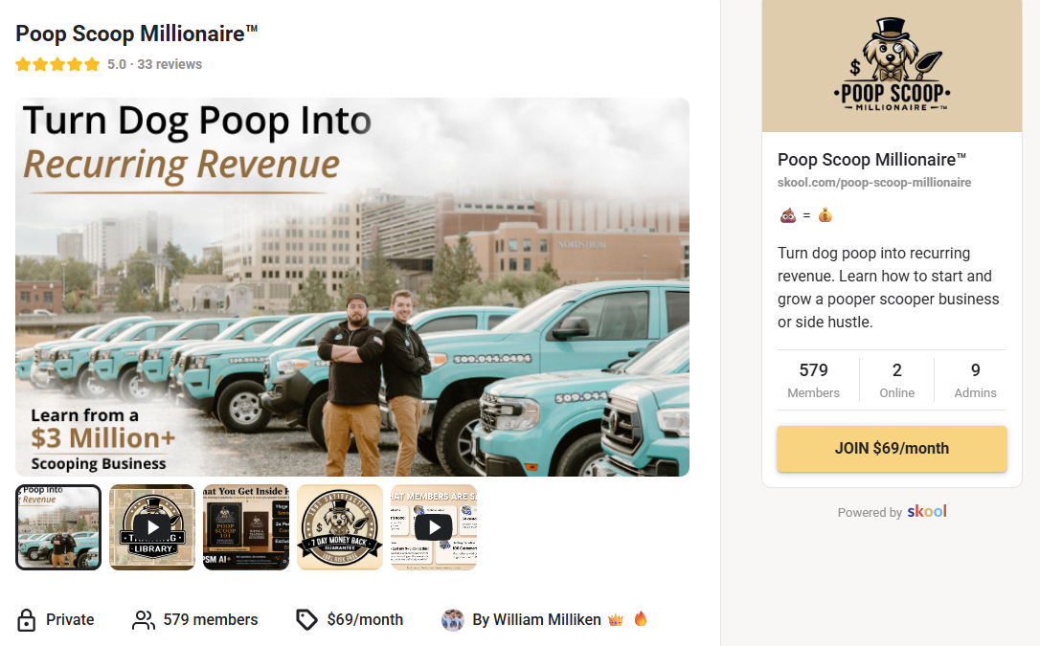Screen dimensions: 1040x646
Task: Click the 579 Members count
Action: click(x=813, y=380)
